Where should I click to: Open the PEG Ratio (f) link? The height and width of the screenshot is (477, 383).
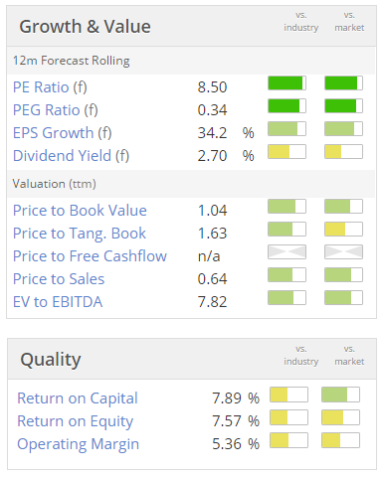click(x=56, y=110)
